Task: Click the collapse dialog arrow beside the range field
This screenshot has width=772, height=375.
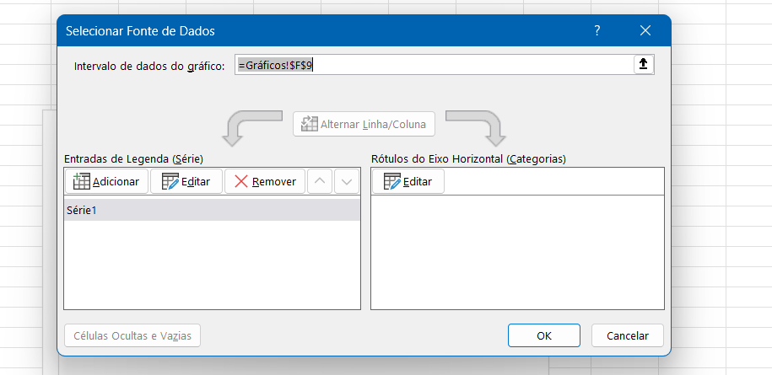Action: click(x=643, y=65)
